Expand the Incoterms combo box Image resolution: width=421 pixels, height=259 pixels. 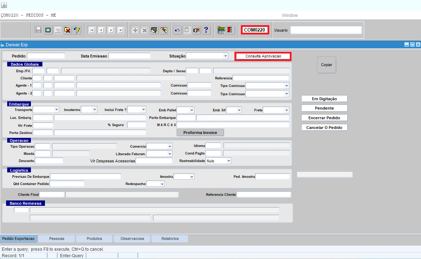[95, 110]
